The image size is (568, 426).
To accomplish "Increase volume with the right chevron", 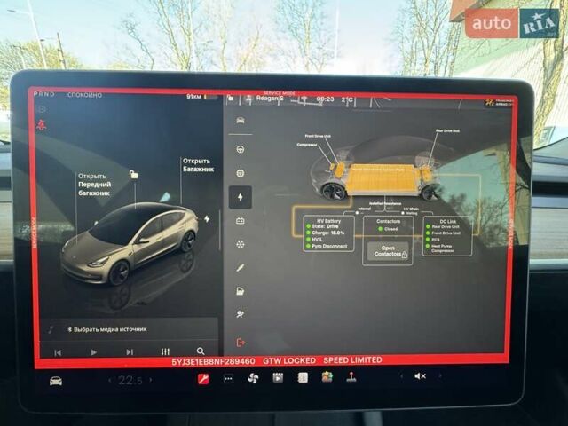I will [440, 375].
